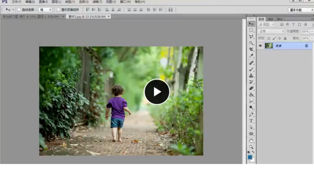The width and height of the screenshot is (314, 173).
Task: Click the blue foreground color swatch
Action: pyautogui.click(x=250, y=157)
